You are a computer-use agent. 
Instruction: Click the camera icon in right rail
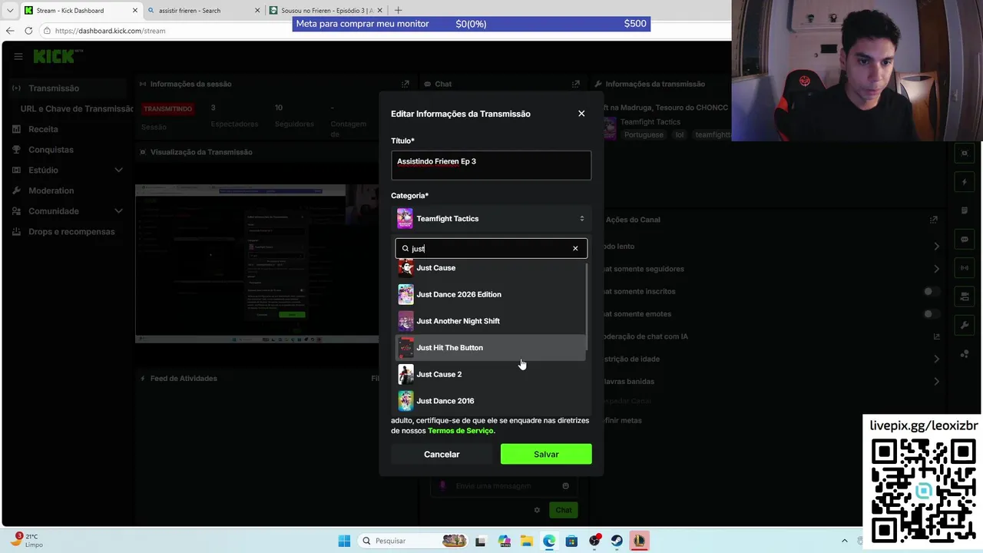pos(965,296)
